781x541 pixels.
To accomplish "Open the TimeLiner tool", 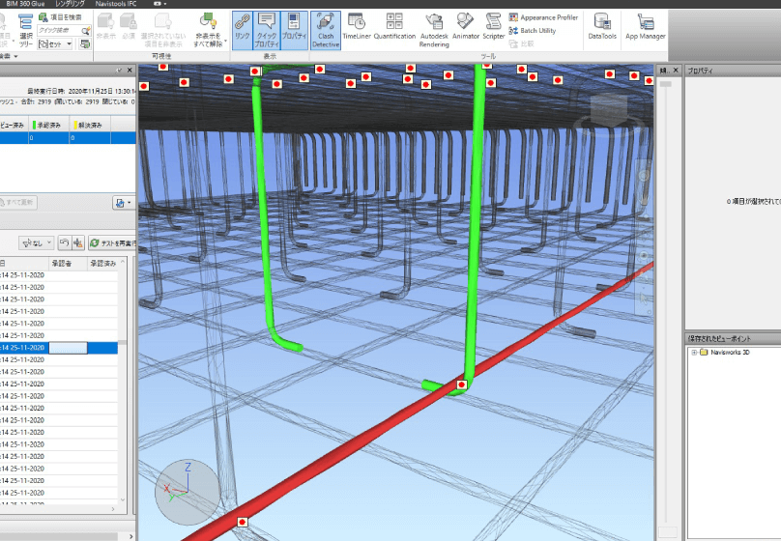I will [357, 27].
